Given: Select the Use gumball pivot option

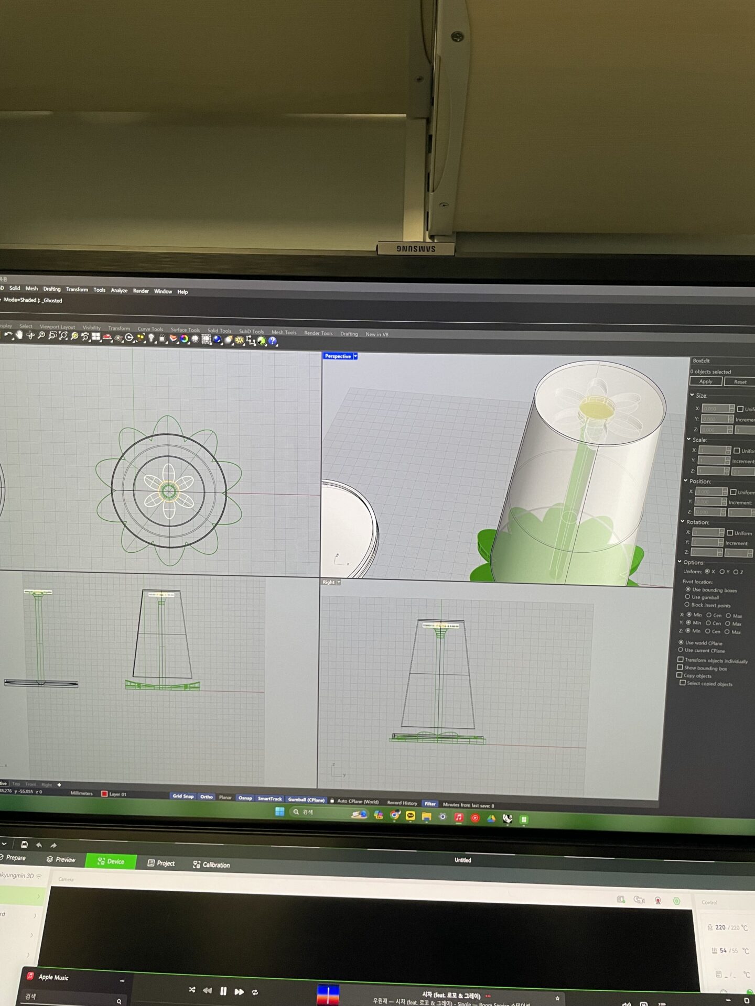Looking at the screenshot, I should [687, 597].
